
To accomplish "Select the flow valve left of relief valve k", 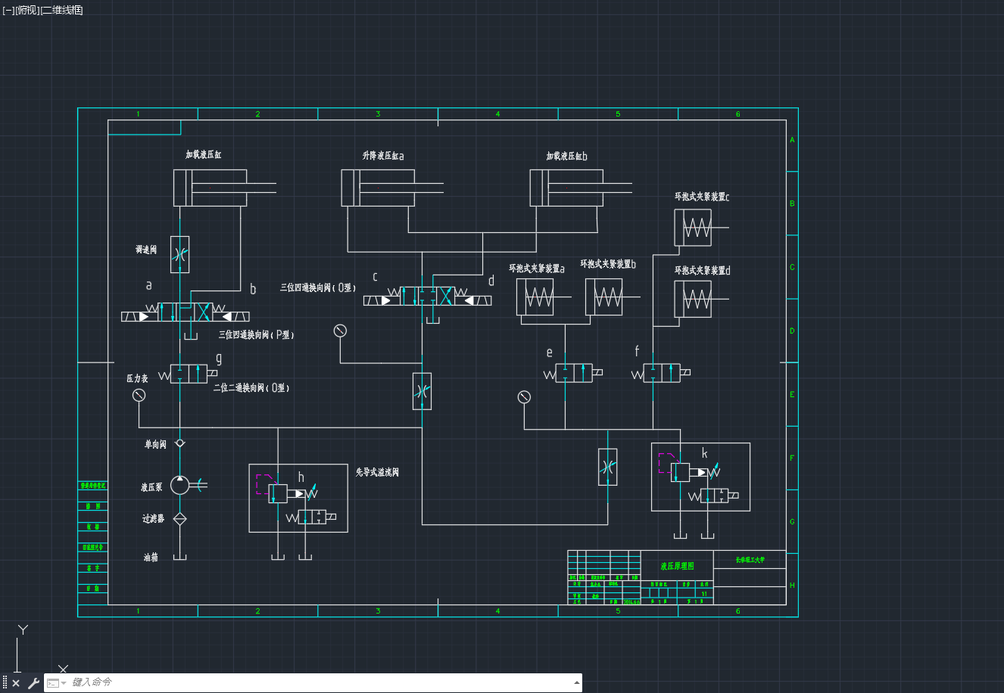I will pyautogui.click(x=607, y=467).
